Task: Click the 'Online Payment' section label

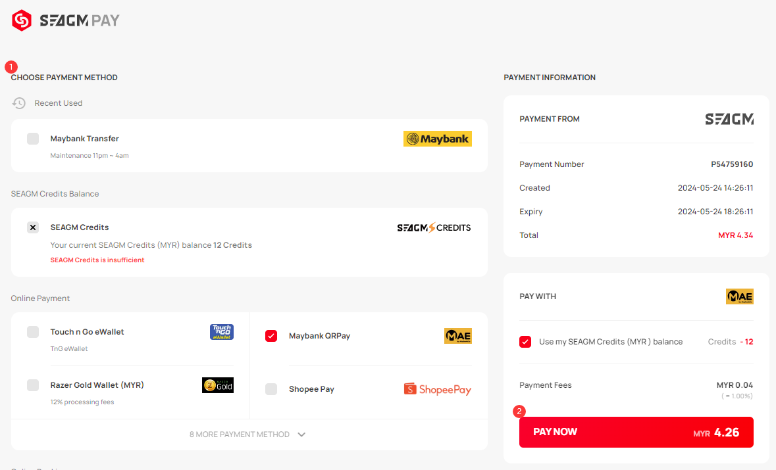Action: click(x=41, y=298)
